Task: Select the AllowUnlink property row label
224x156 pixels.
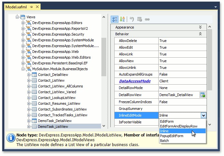Action: [127, 68]
